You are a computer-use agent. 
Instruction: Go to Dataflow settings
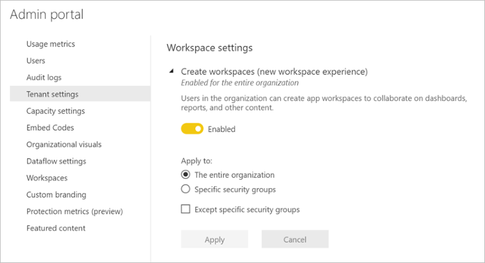(x=56, y=162)
